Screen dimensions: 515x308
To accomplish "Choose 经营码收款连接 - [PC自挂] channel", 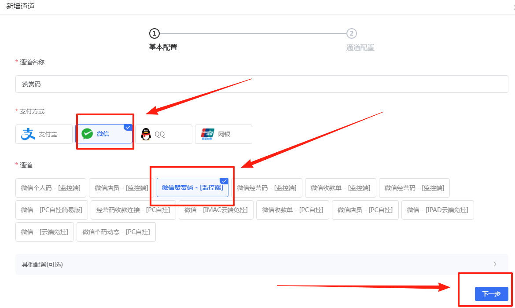I will pyautogui.click(x=133, y=210).
